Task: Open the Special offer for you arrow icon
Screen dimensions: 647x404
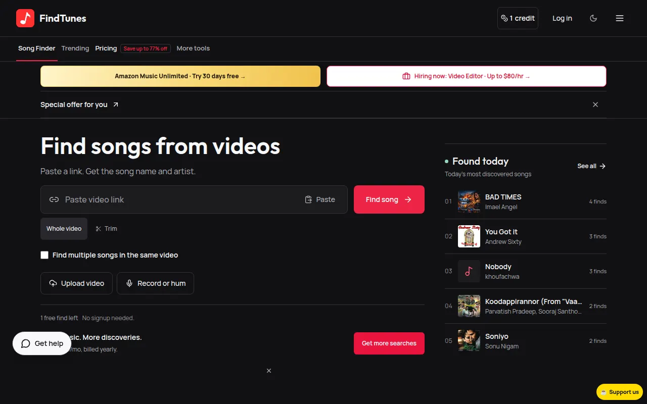Action: point(116,105)
